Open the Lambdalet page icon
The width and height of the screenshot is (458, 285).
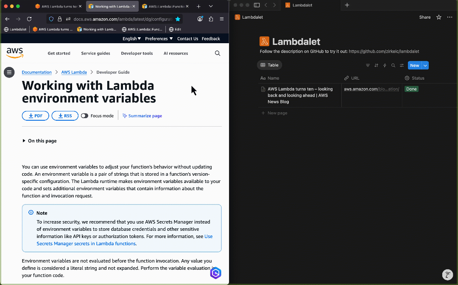[264, 41]
